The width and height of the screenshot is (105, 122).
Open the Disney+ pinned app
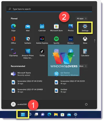(71, 40)
